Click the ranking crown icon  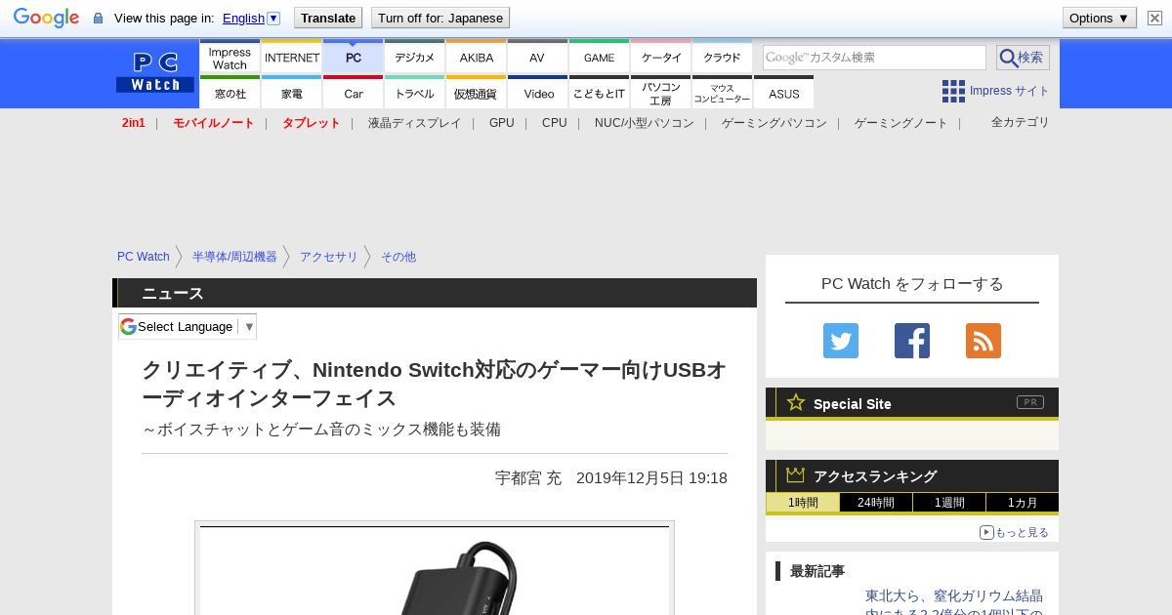coord(796,474)
